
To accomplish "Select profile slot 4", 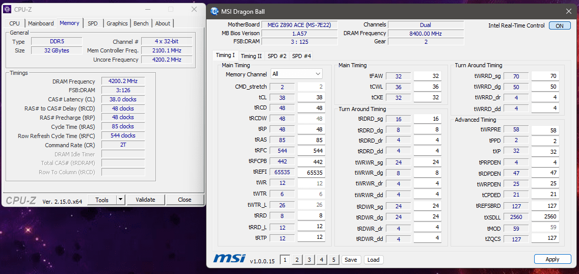I will pyautogui.click(x=321, y=260).
